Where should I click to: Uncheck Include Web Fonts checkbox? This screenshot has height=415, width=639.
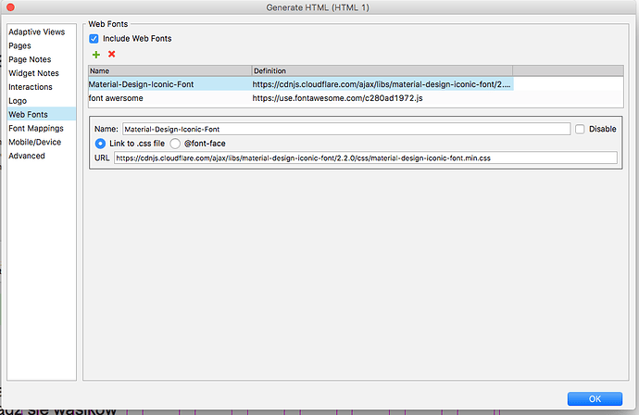tap(94, 39)
